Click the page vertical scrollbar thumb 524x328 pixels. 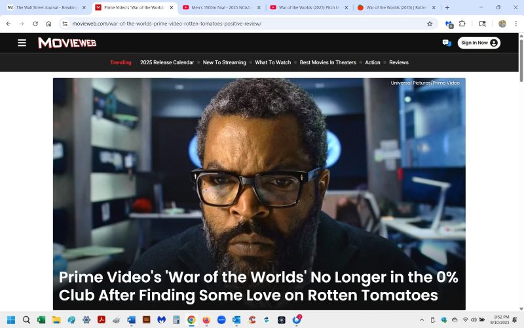tap(521, 60)
